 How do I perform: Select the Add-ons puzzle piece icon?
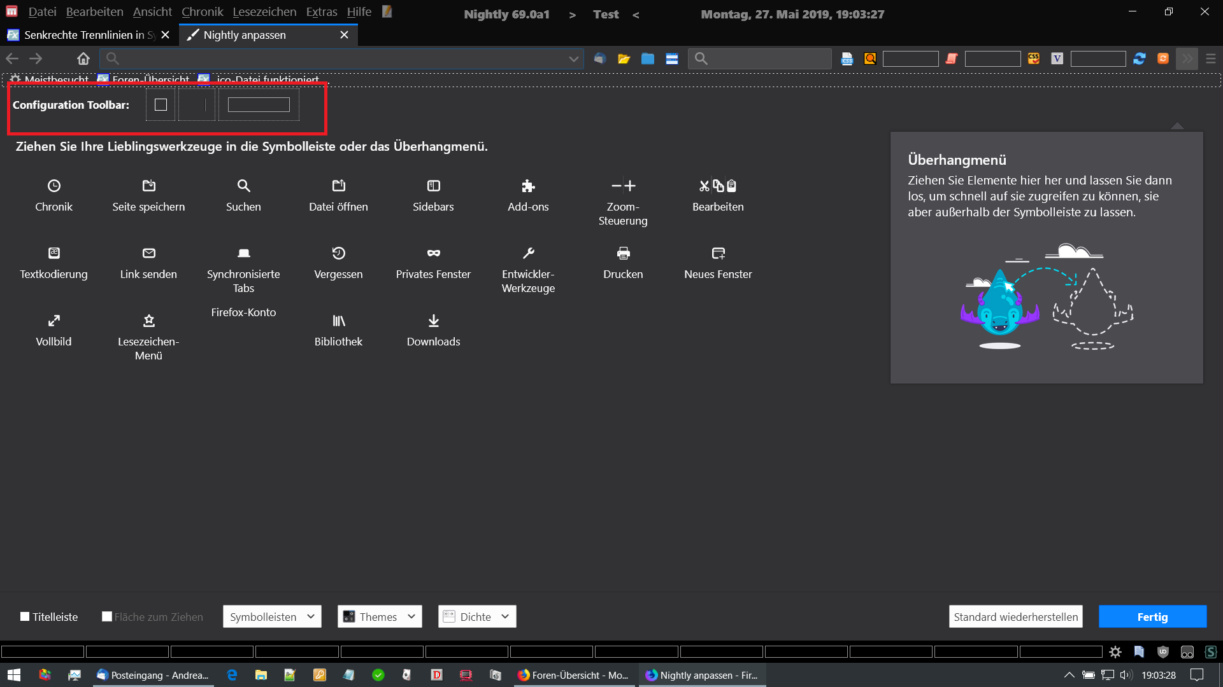tap(528, 186)
